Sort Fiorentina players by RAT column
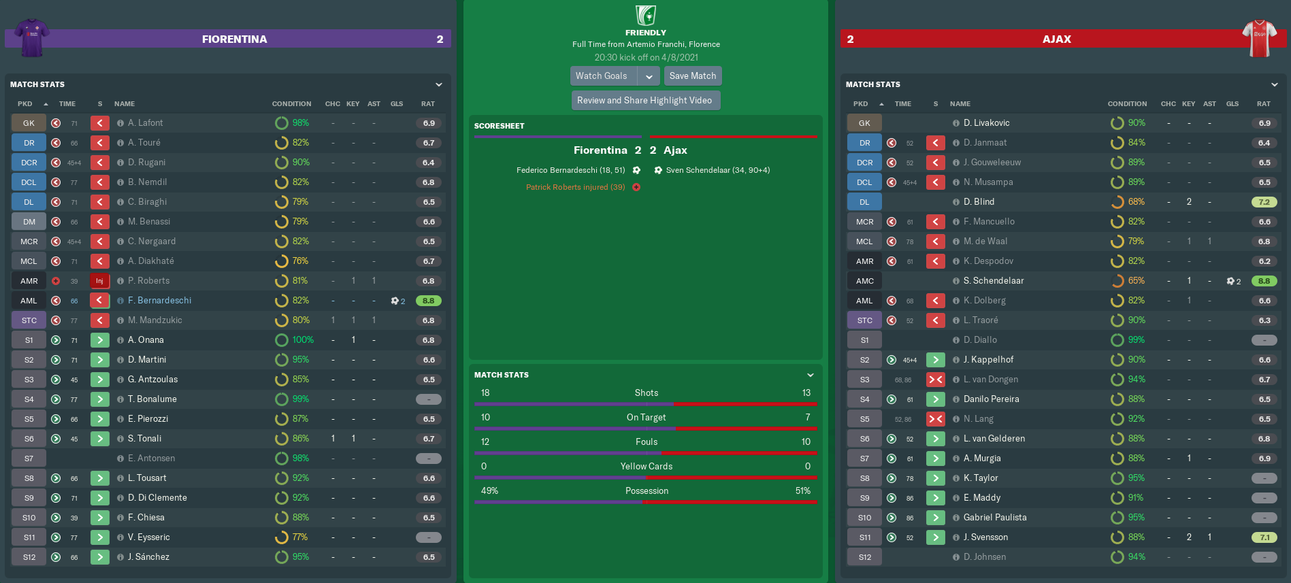The image size is (1291, 583). [x=427, y=104]
